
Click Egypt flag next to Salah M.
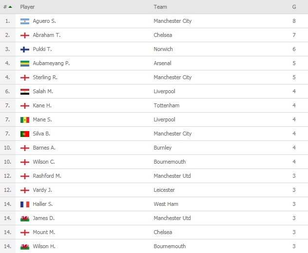pyautogui.click(x=25, y=92)
